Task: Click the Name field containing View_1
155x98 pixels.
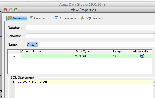Action: point(90,44)
